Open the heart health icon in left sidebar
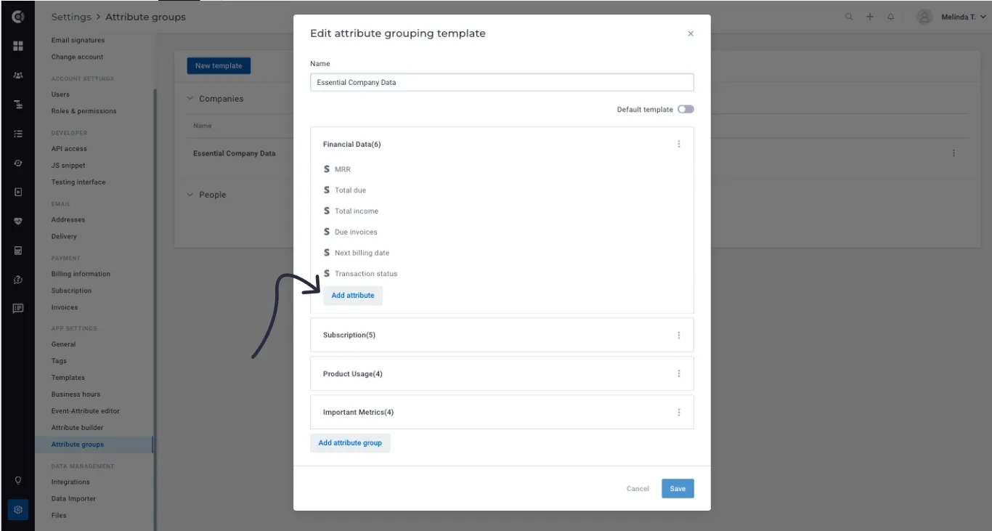The height and width of the screenshot is (531, 992). pyautogui.click(x=18, y=222)
